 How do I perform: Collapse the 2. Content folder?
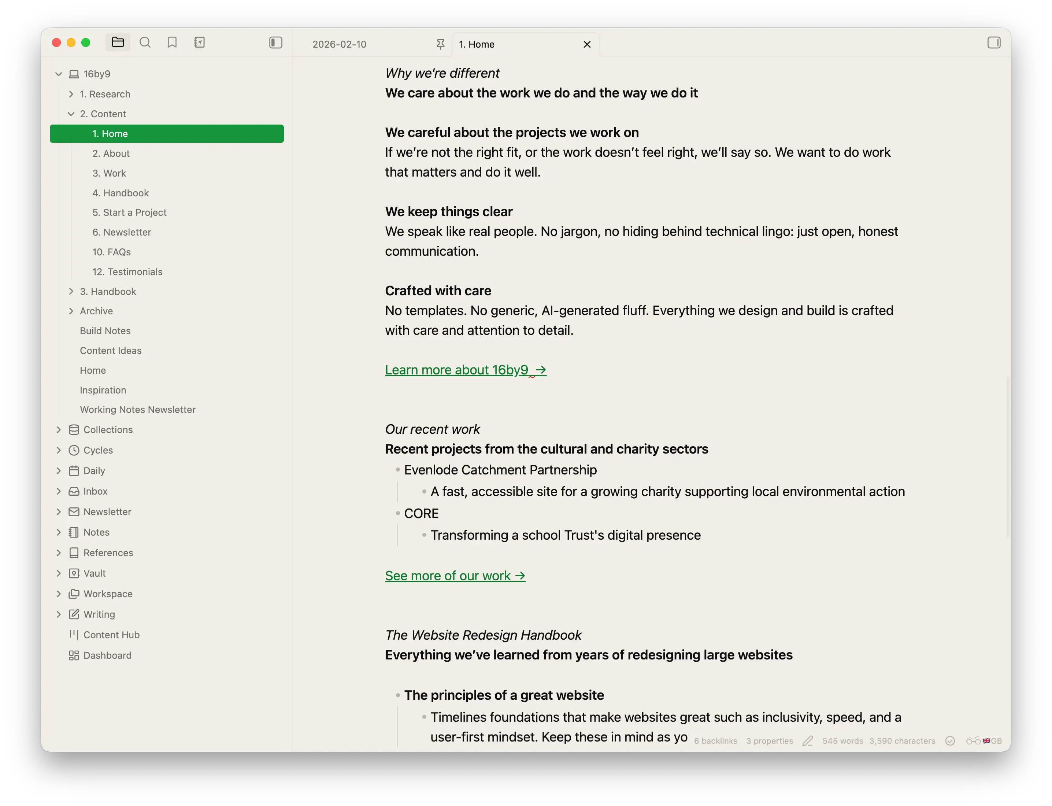click(71, 114)
